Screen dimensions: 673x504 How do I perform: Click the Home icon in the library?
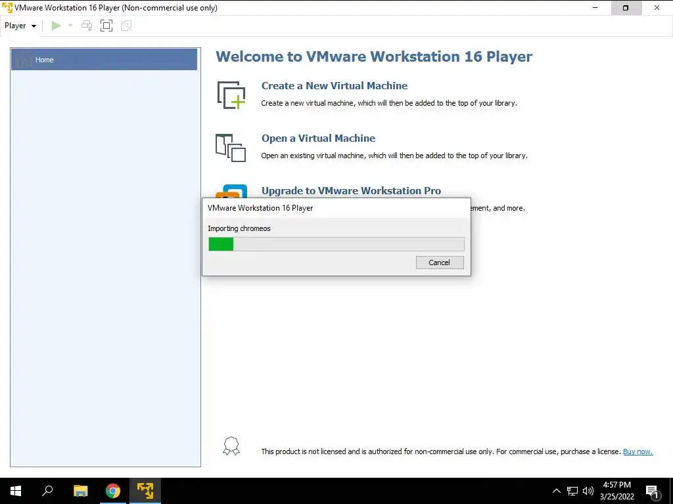24,59
